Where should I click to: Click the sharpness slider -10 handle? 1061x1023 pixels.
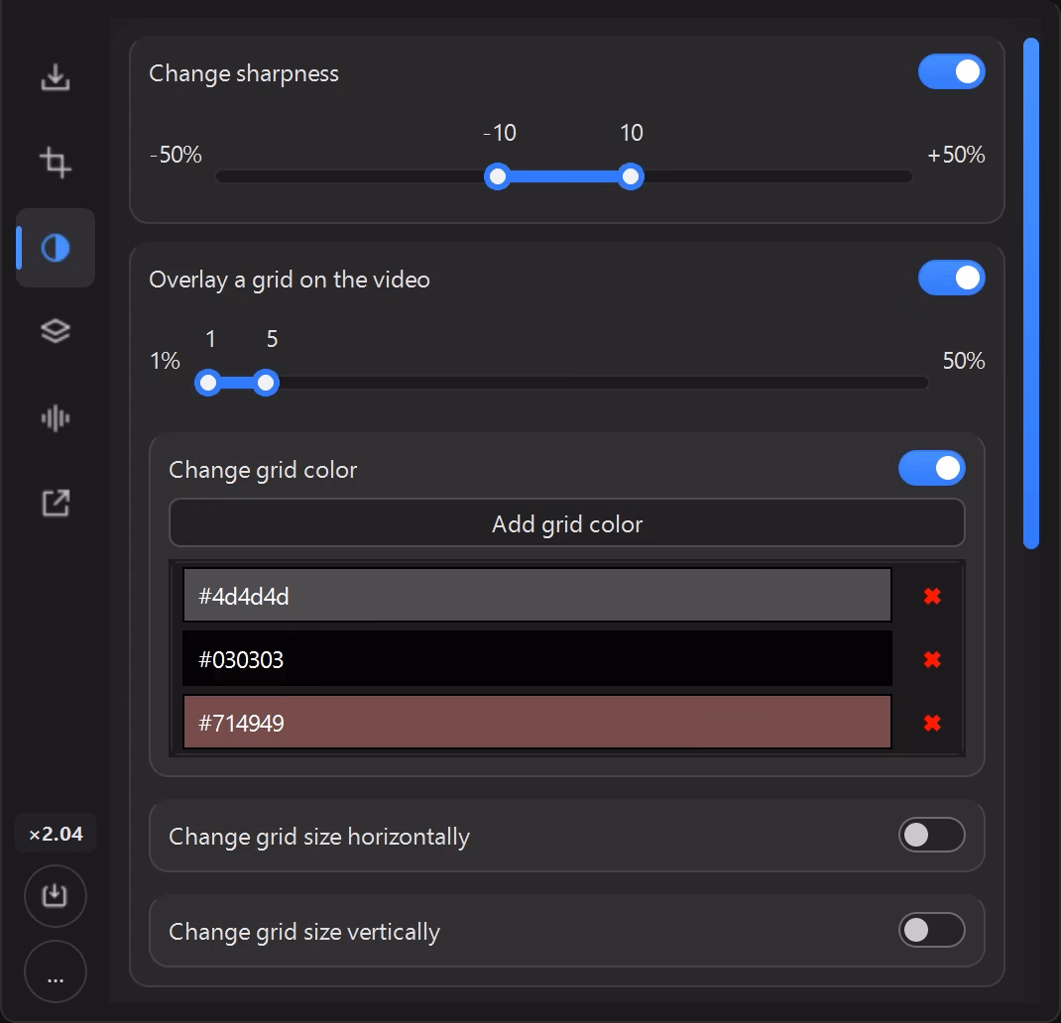tap(498, 176)
